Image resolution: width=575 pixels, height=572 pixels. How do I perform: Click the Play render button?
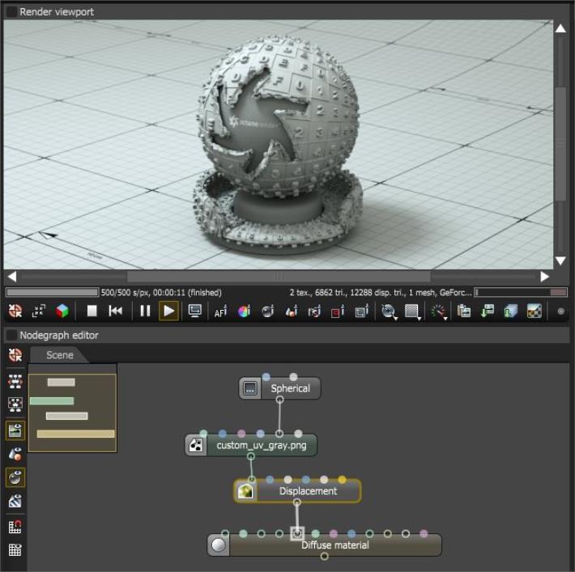tap(168, 311)
